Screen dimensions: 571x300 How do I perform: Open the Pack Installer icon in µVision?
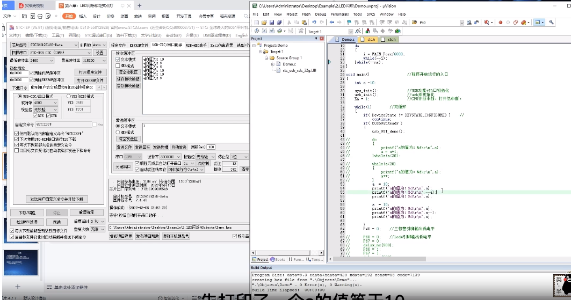397,31
